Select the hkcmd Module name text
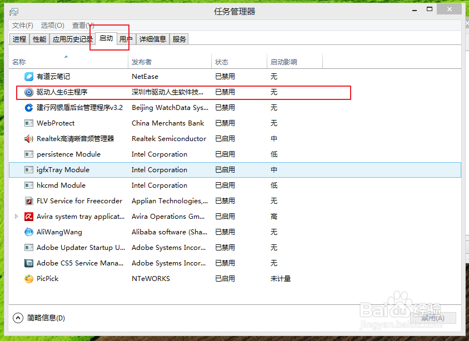This screenshot has width=469, height=341. [61, 185]
